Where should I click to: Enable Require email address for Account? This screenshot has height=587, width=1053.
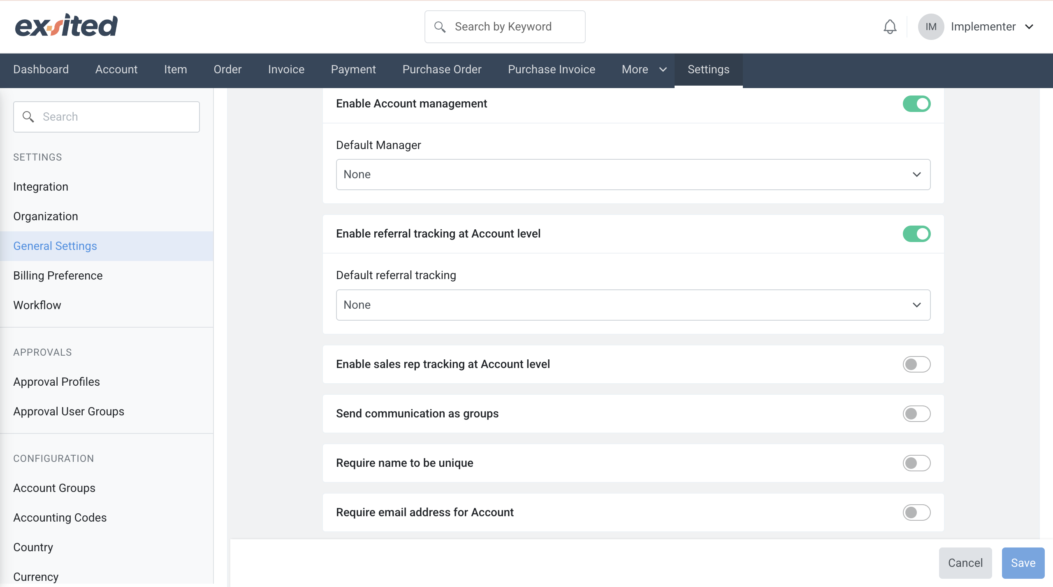[x=916, y=512]
